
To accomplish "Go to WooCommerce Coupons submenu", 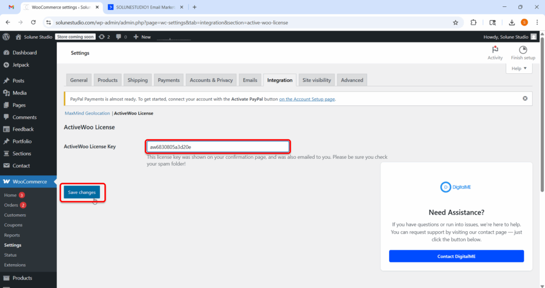I will 13,225.
